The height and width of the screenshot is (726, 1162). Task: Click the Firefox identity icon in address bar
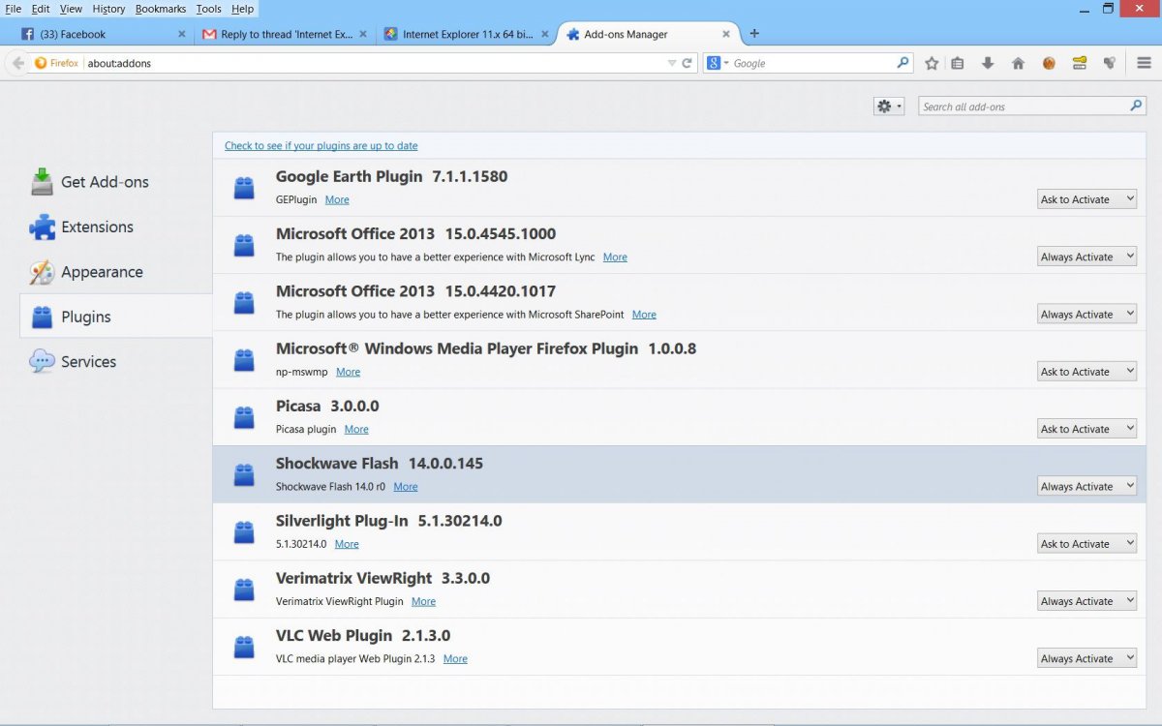click(56, 63)
